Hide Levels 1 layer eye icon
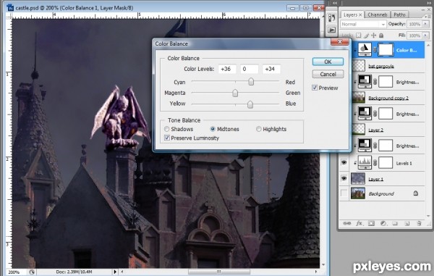This screenshot has height=276, width=434. click(344, 162)
